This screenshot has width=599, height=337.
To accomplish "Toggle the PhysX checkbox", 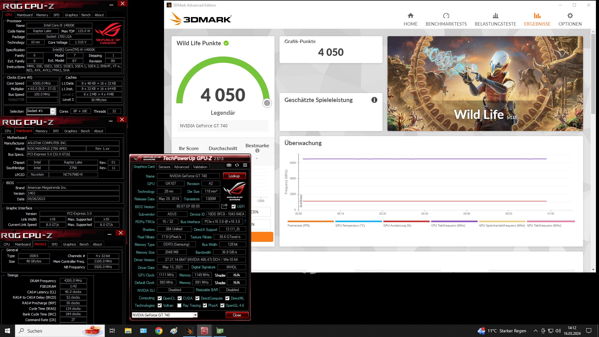I will pos(205,305).
